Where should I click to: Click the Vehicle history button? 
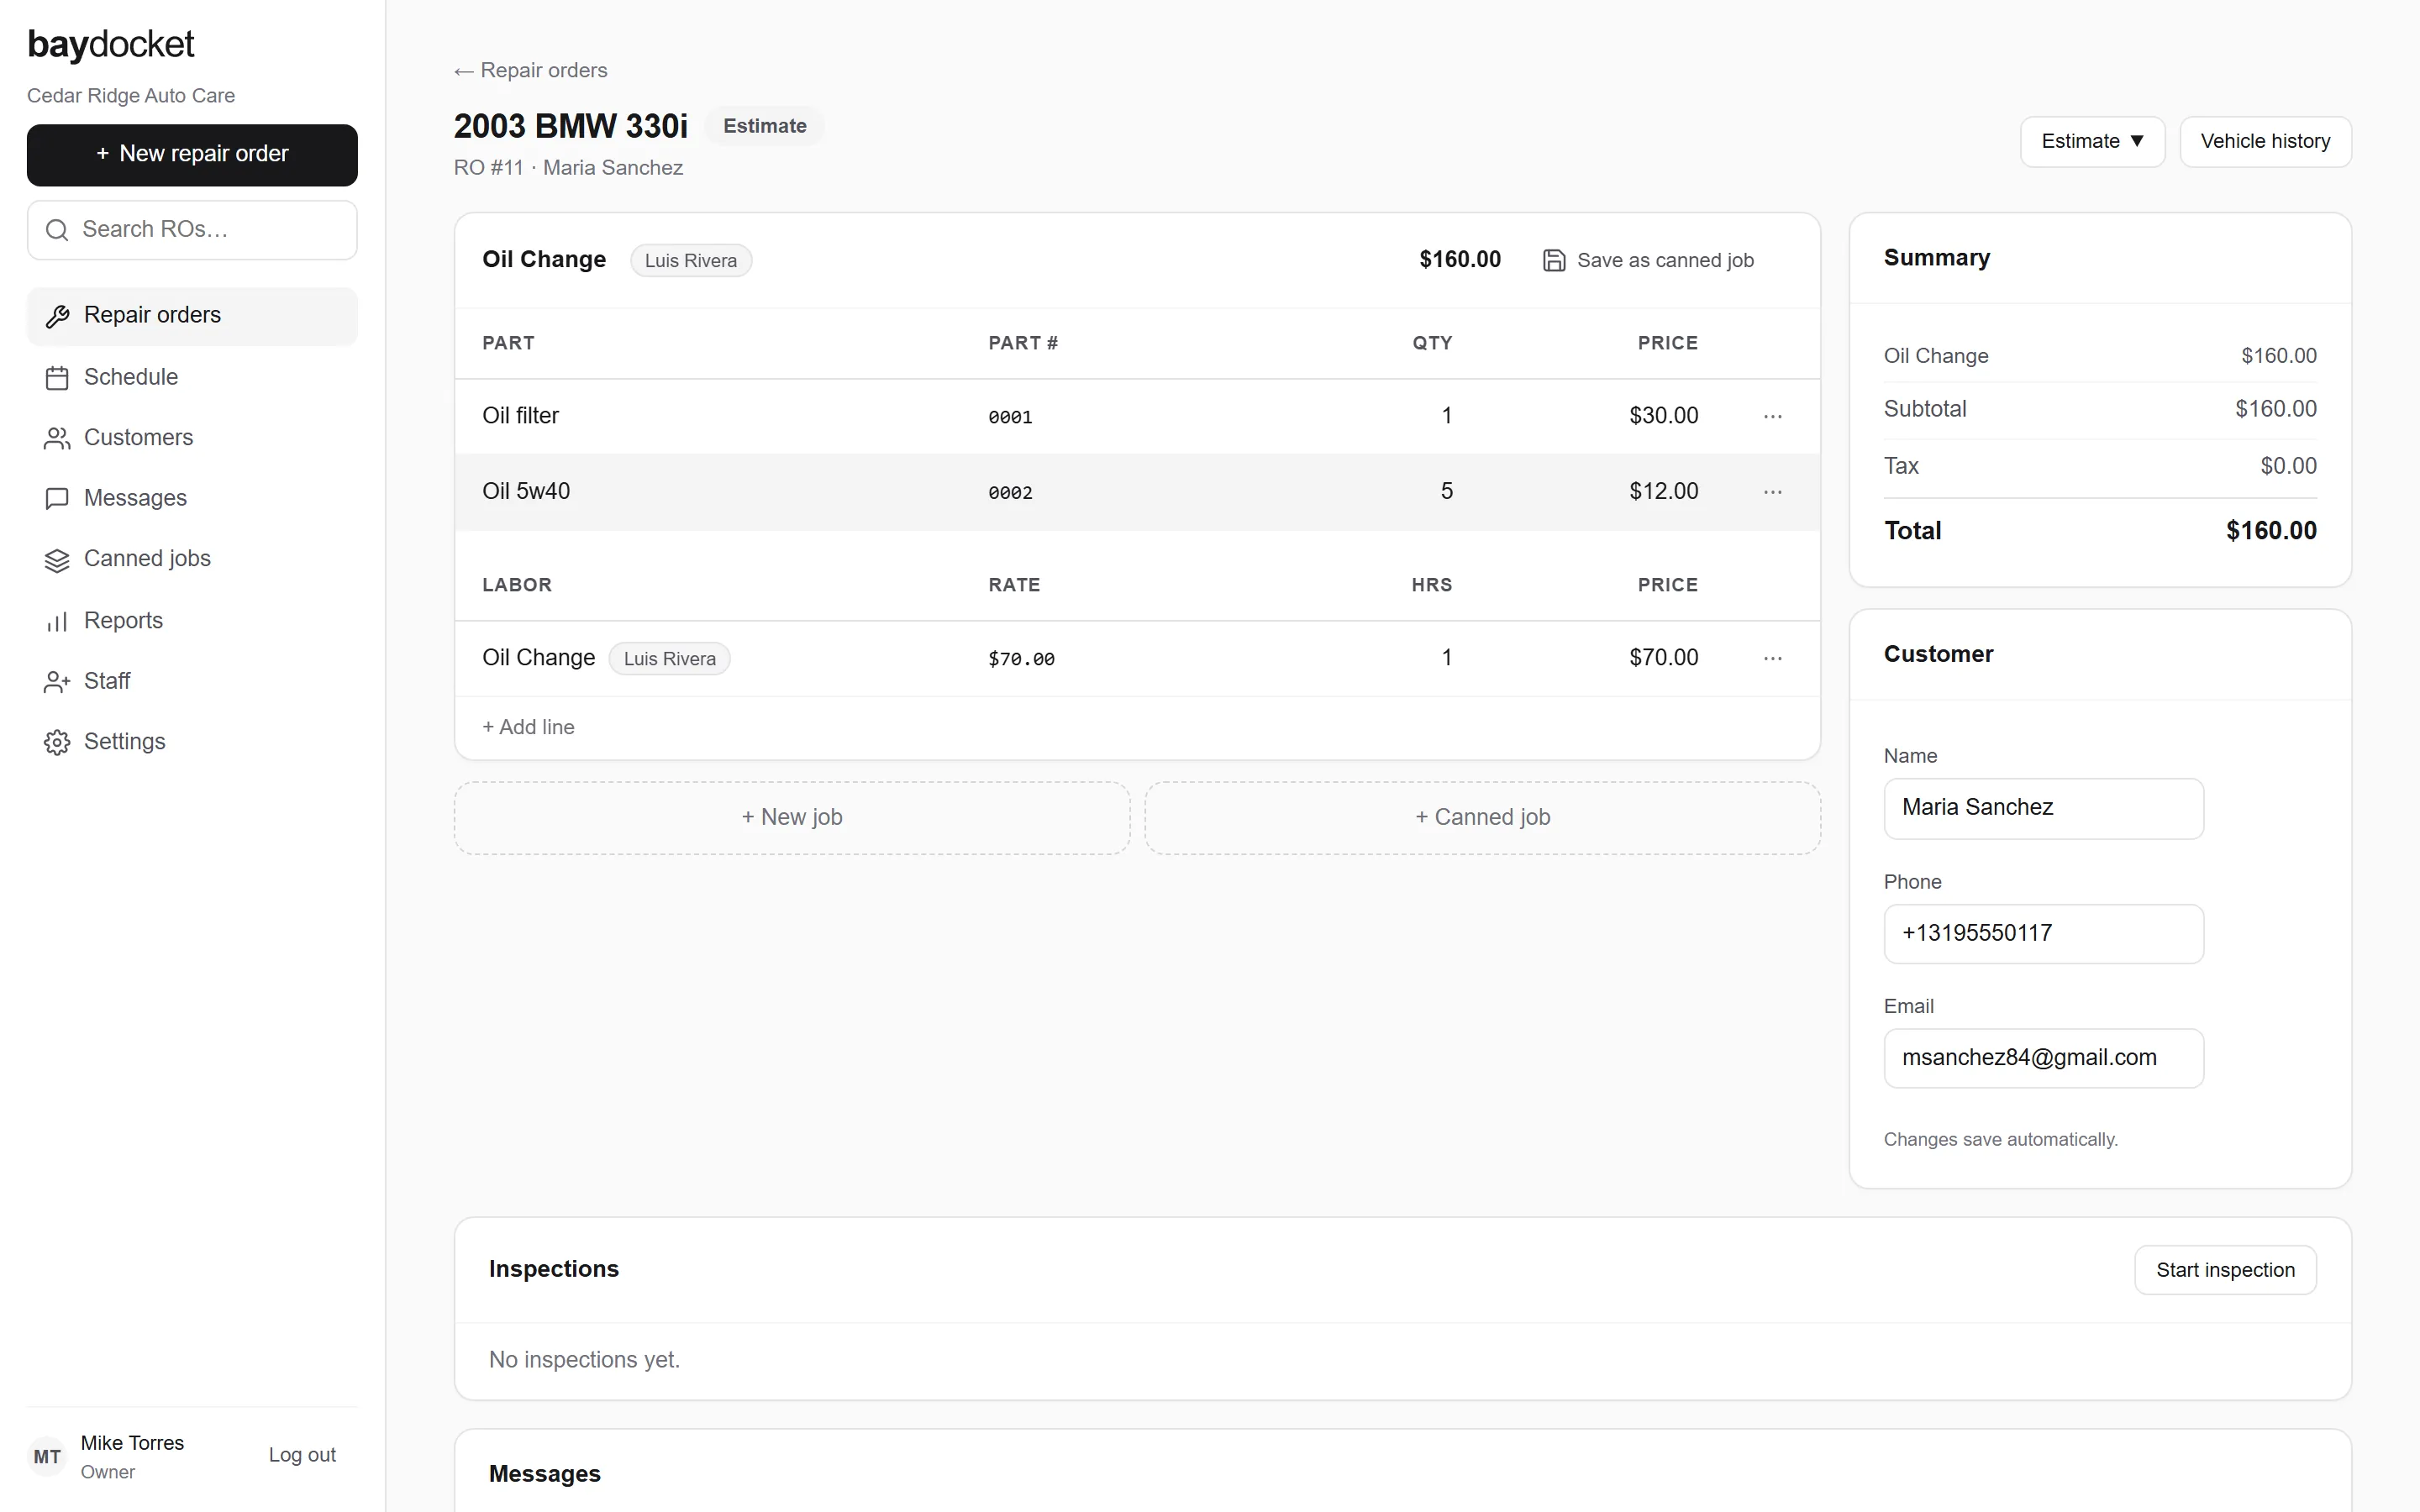click(x=2265, y=142)
